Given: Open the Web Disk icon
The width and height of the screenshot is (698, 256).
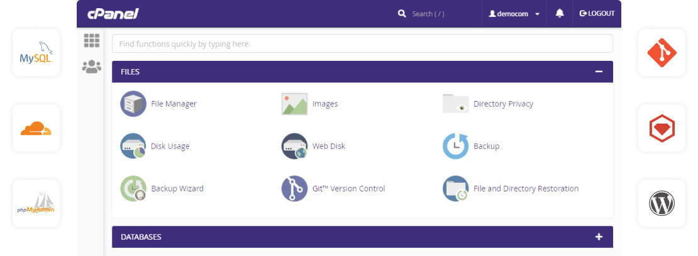Looking at the screenshot, I should [294, 146].
